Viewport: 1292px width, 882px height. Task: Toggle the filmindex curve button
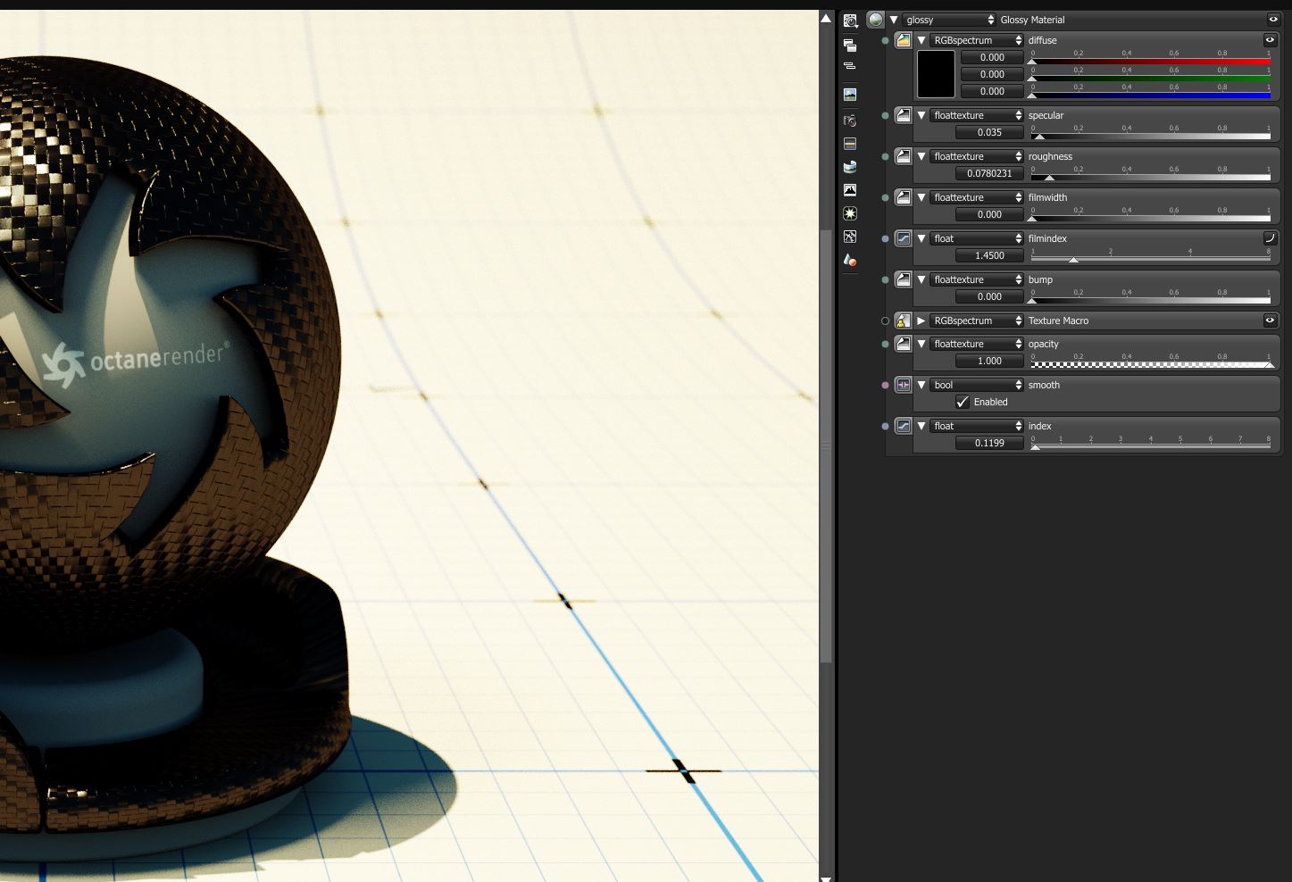tap(1270, 238)
